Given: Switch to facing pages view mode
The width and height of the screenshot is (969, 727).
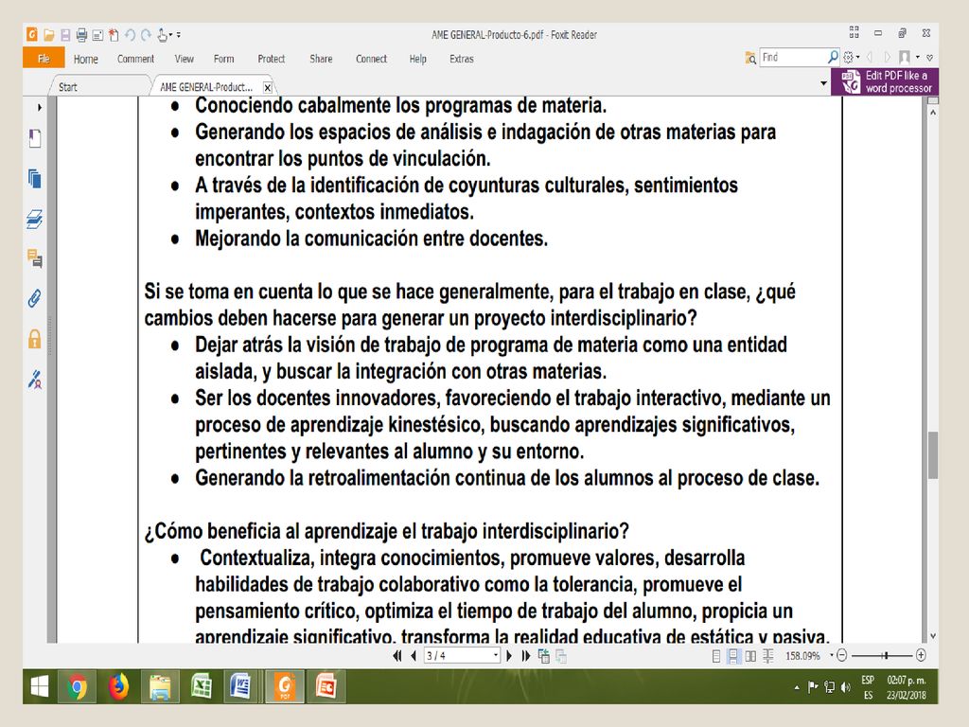Looking at the screenshot, I should [750, 656].
